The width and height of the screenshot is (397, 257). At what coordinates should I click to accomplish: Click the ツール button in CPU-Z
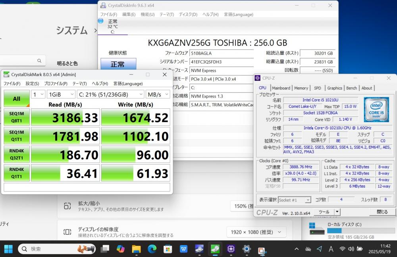(324, 212)
